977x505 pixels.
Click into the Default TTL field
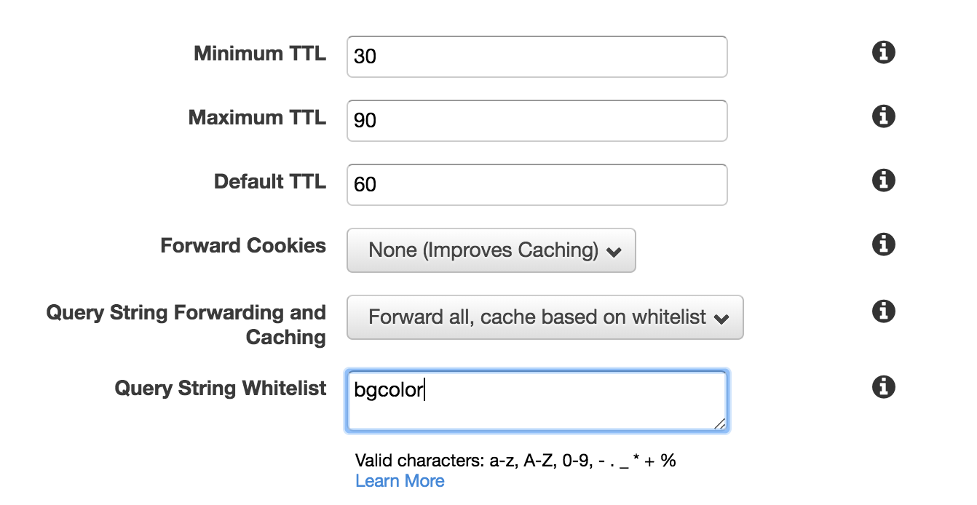pos(537,185)
